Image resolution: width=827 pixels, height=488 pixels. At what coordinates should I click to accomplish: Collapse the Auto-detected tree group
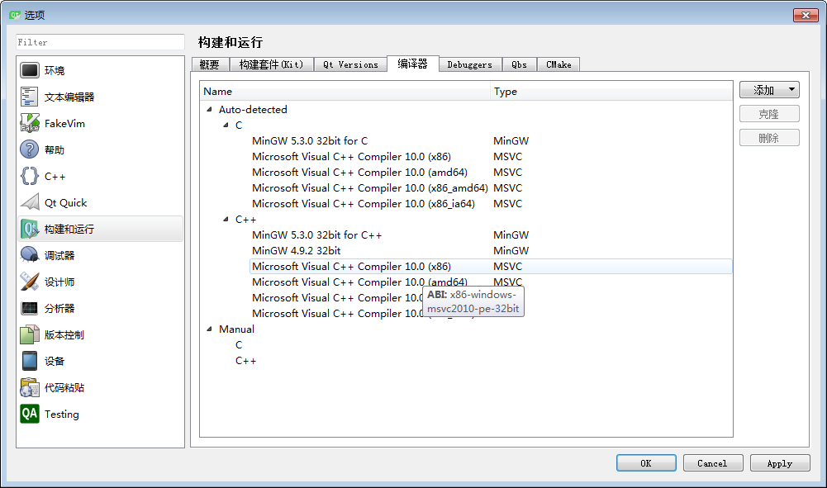pyautogui.click(x=209, y=110)
